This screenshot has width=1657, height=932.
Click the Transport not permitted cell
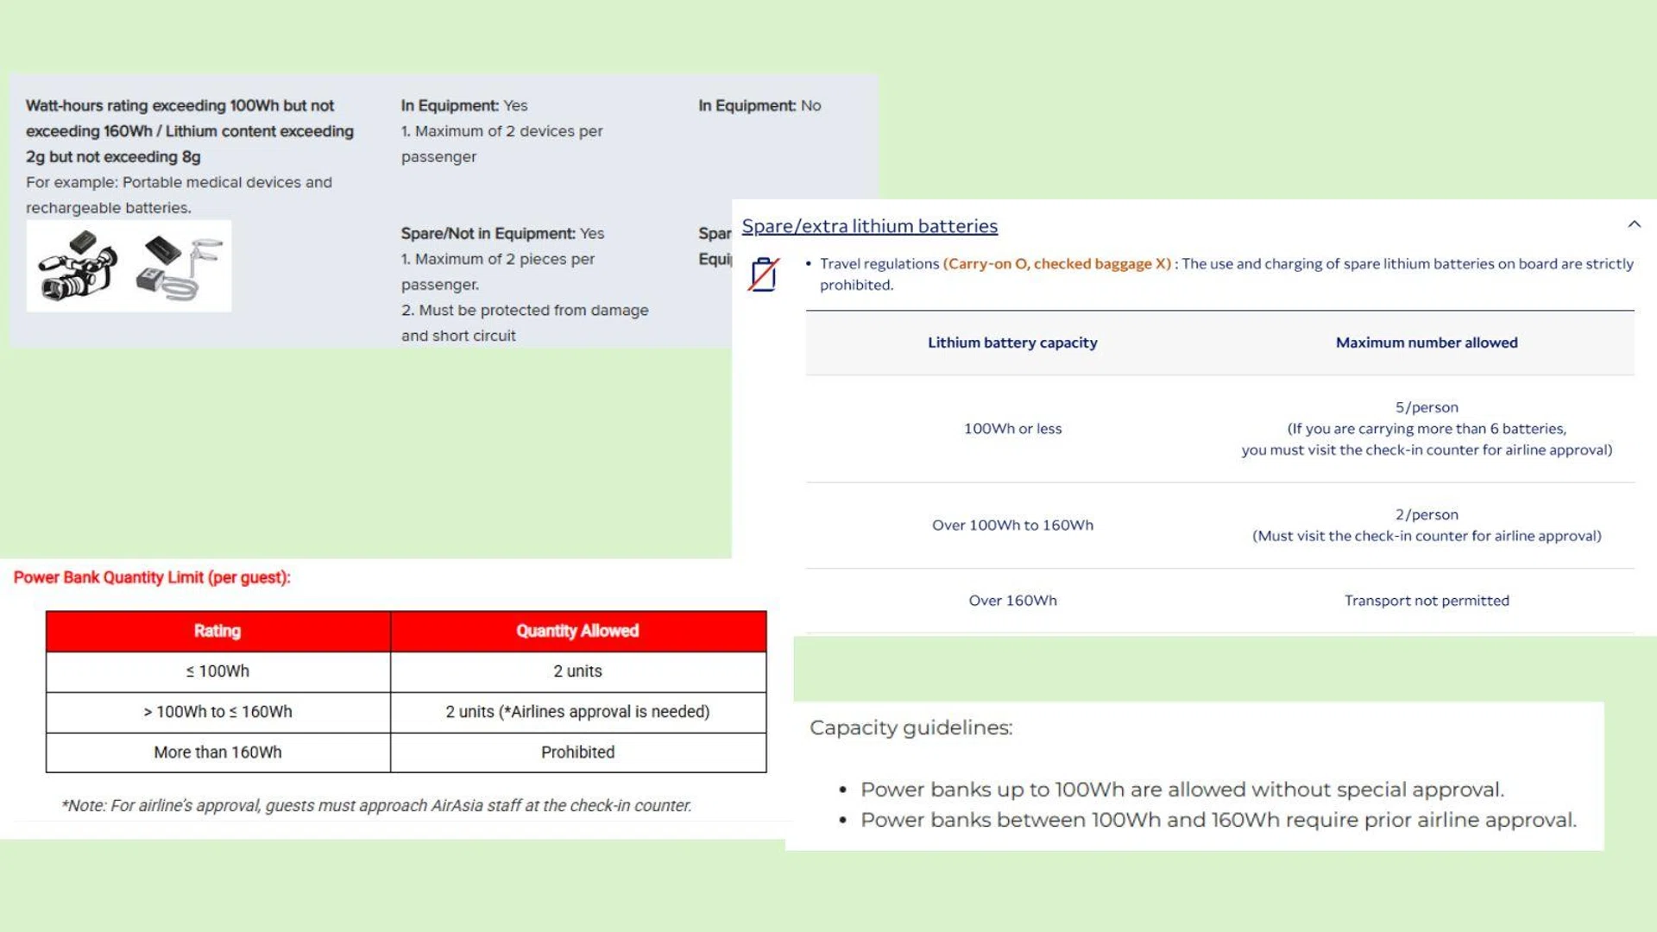1426,601
